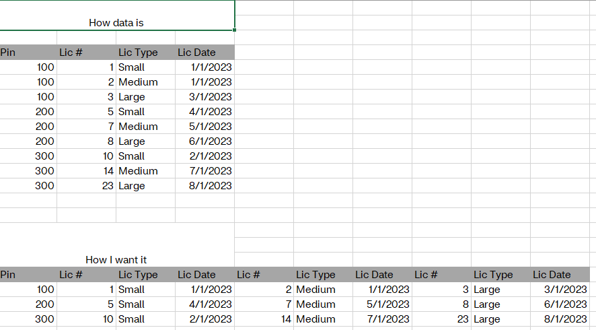Select the "How data is" merged cell
The image size is (596, 330).
click(x=116, y=22)
